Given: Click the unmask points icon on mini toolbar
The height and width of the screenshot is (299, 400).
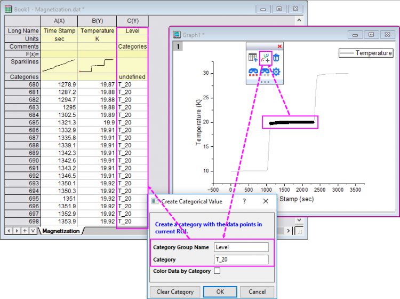Looking at the screenshot, I should 265,72.
